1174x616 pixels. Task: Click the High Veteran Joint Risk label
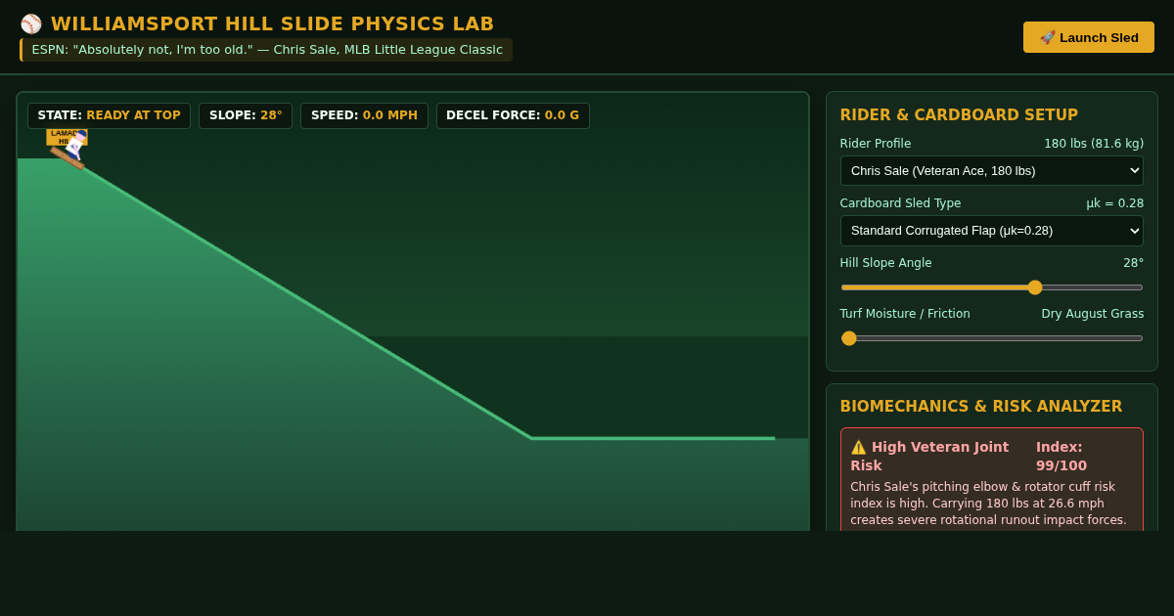[x=929, y=457]
